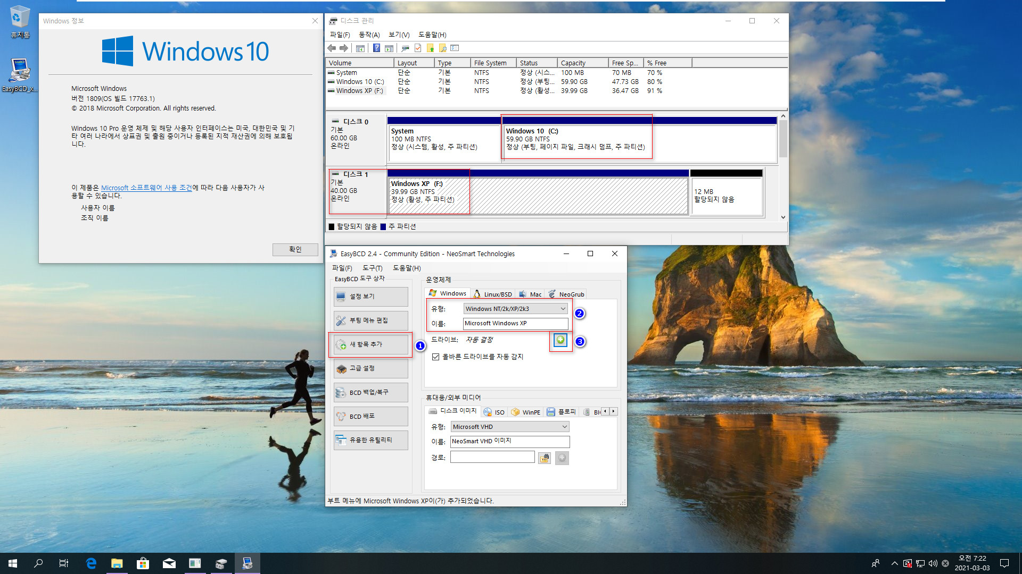This screenshot has width=1022, height=574.
Task: Open 보기(V) menu in Disk Management
Action: tap(399, 35)
